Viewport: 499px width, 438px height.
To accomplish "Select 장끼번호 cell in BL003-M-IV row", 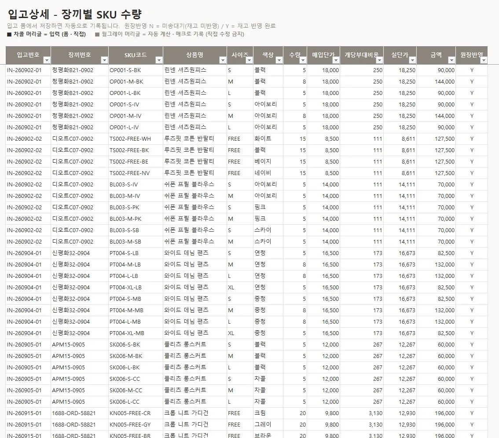I will 80,196.
